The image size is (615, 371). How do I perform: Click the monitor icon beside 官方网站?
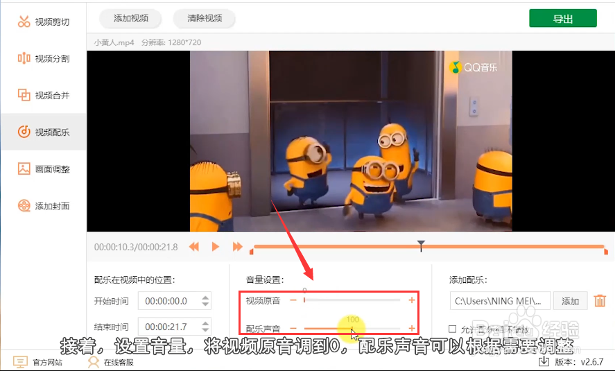coord(20,362)
